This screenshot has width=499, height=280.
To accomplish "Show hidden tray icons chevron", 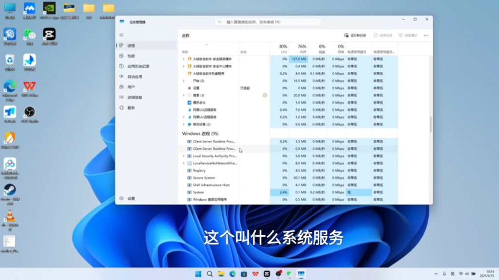I will pyautogui.click(x=436, y=274).
